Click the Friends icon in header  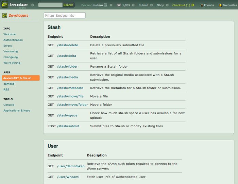click(202, 5)
